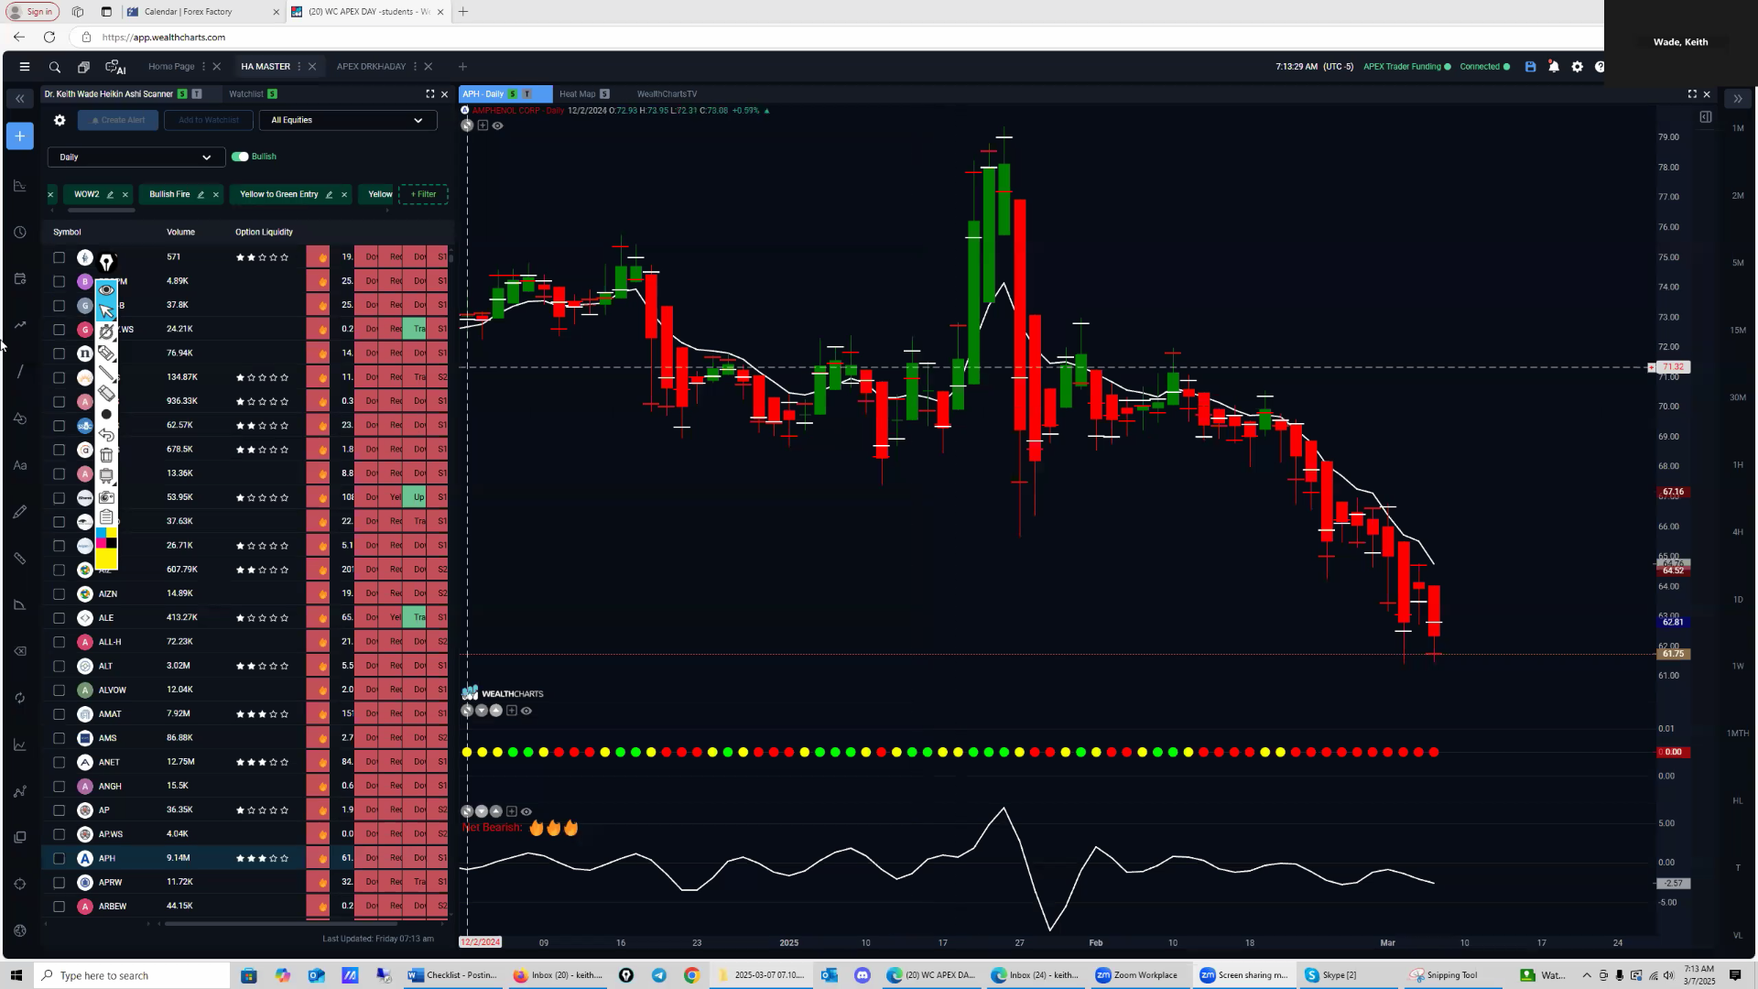This screenshot has width=1758, height=989.
Task: Check the box for the APH row
Action: 60,859
